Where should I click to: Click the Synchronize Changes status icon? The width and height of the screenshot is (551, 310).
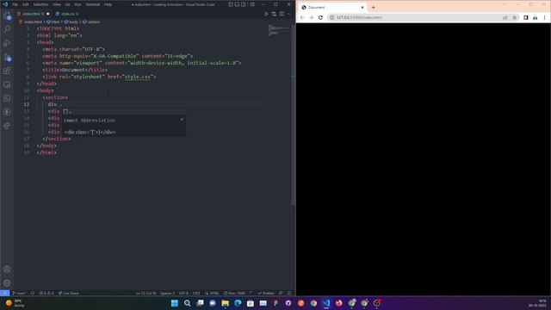pos(33,293)
